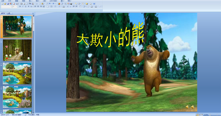Click the Decrease Font Size icon

(x=70, y=6)
